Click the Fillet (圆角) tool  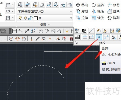(113, 11)
